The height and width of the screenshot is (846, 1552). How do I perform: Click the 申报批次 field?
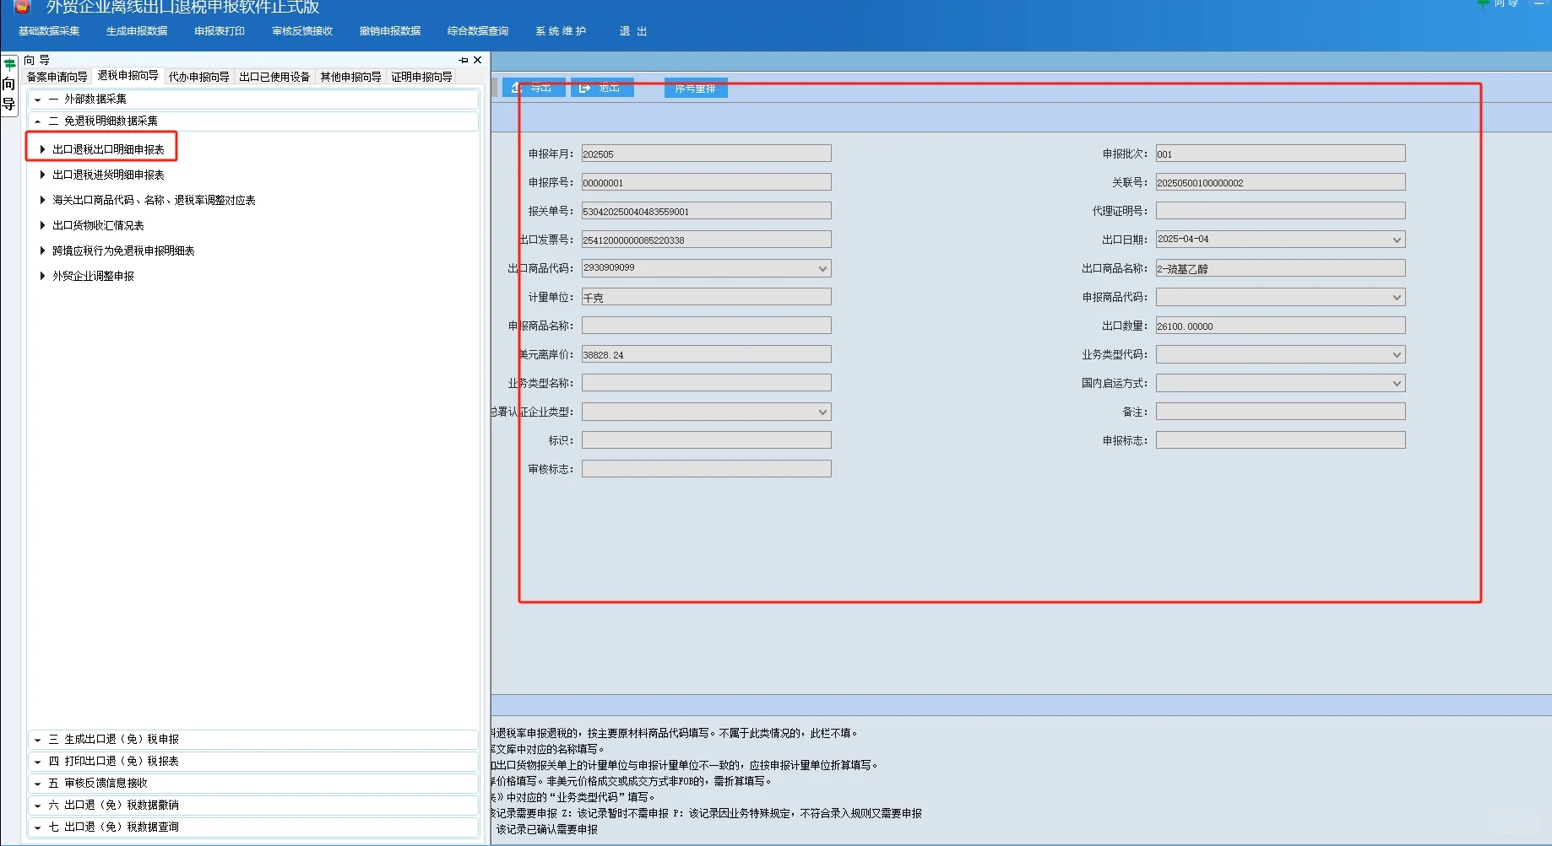point(1280,154)
